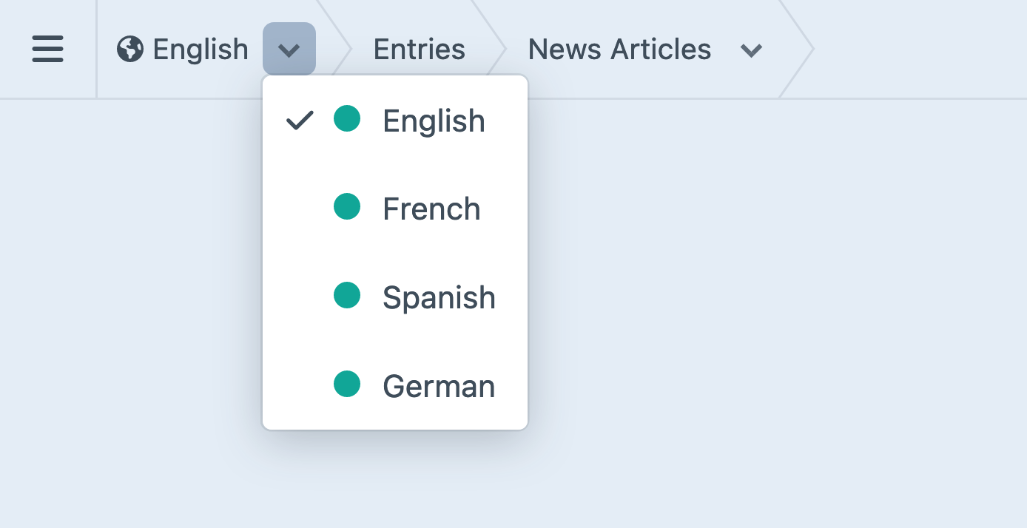The image size is (1027, 528).
Task: Go to the Entries breadcrumb
Action: click(419, 50)
